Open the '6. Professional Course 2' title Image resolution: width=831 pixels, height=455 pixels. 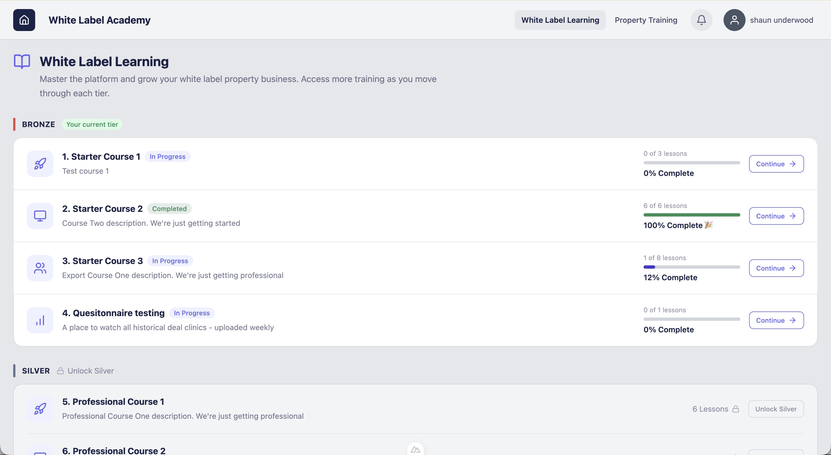point(114,451)
